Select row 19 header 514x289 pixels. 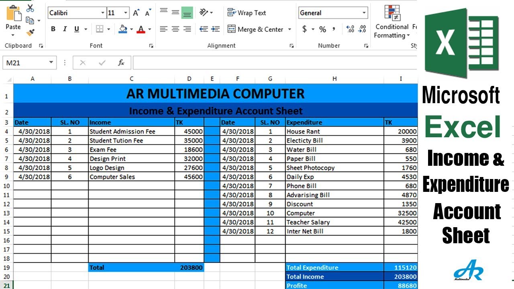click(6, 267)
